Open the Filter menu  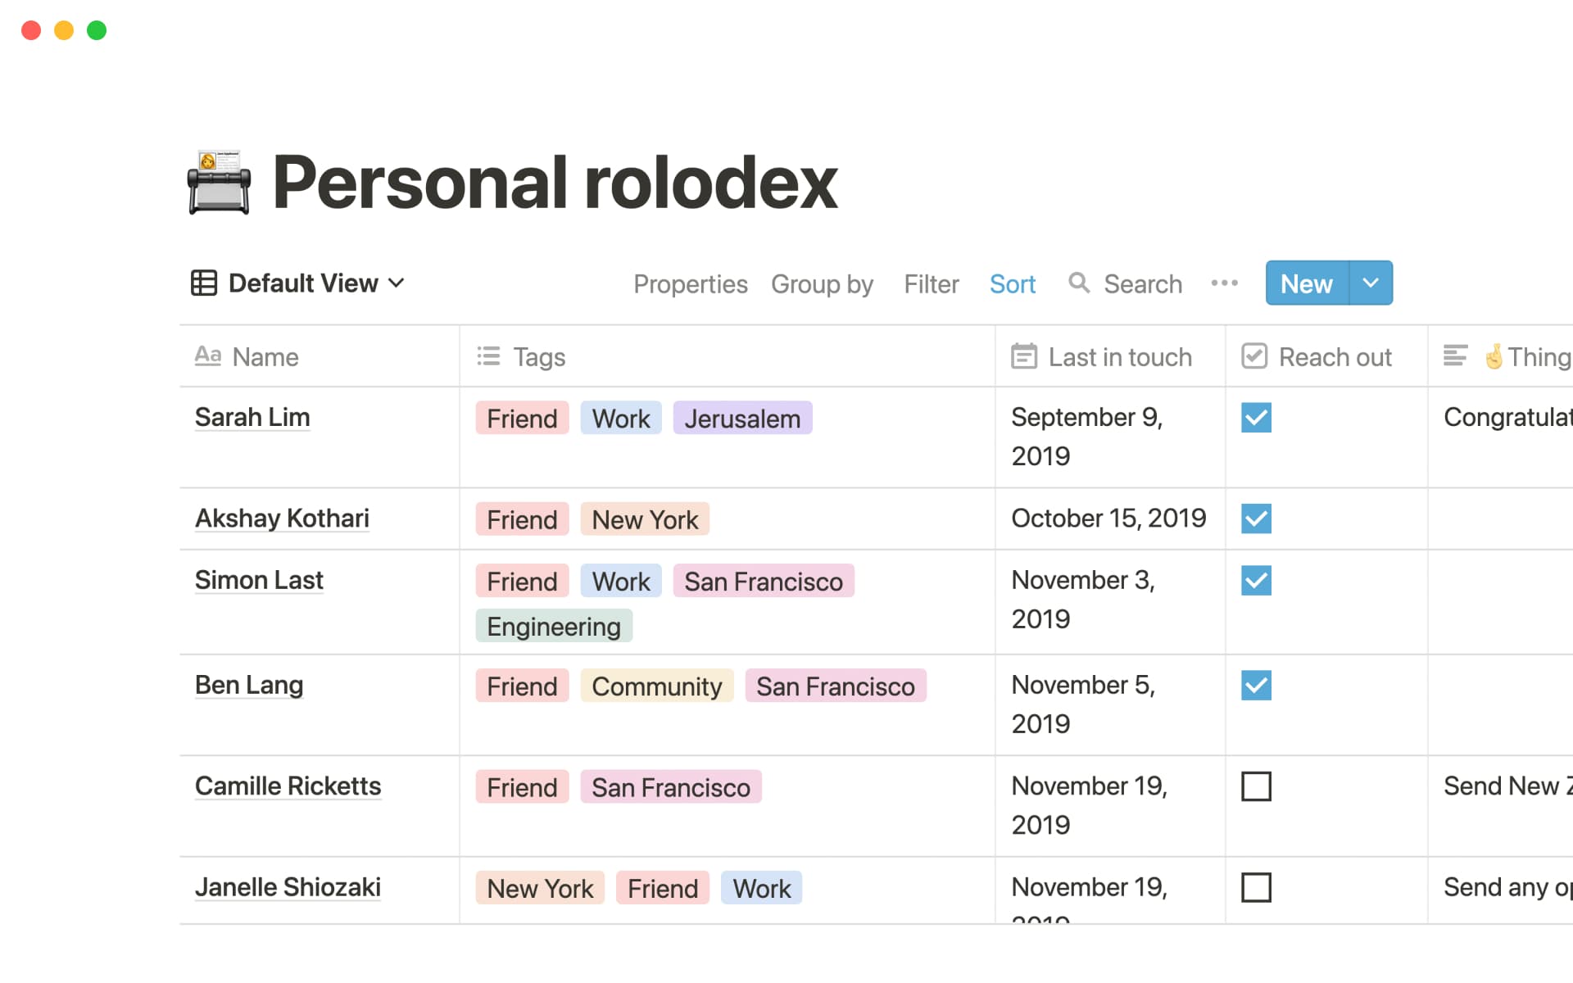[x=931, y=283]
